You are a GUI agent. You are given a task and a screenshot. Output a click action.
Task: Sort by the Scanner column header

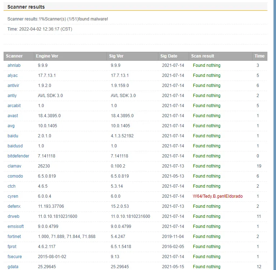tap(14, 56)
